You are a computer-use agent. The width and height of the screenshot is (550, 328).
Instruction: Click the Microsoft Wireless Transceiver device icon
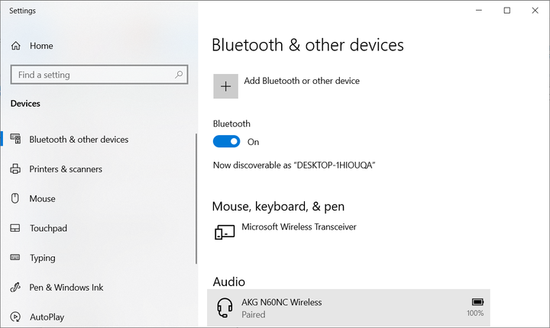[225, 232]
